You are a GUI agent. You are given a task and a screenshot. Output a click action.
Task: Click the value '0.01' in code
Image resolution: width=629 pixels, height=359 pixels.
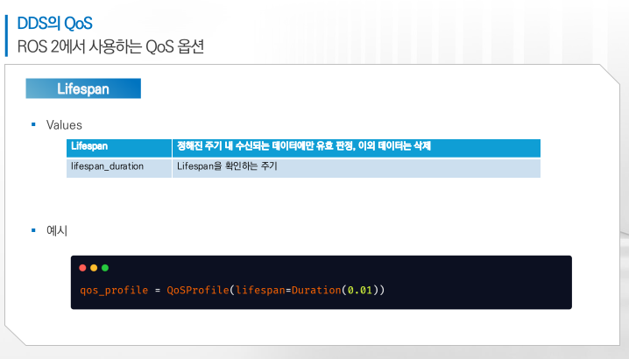(360, 290)
